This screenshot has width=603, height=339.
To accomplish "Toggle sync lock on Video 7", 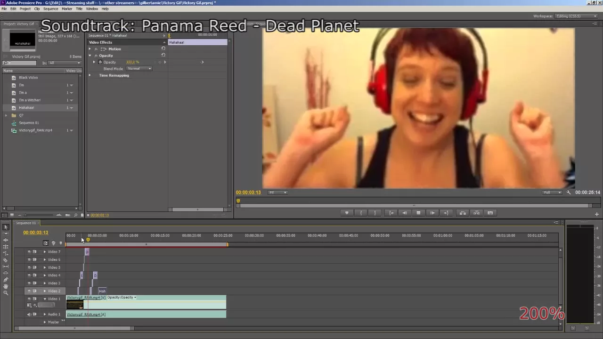I will [x=34, y=252].
